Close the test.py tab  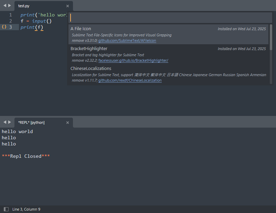[x=68, y=6]
